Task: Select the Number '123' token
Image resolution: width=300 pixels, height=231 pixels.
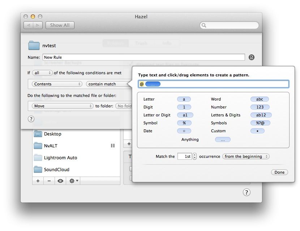Action: pos(260,107)
